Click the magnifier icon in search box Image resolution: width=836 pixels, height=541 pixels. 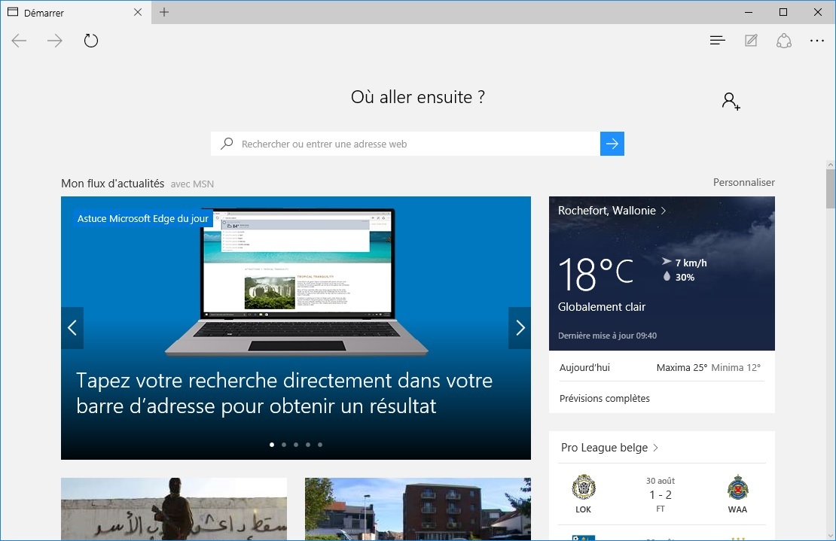pos(227,143)
